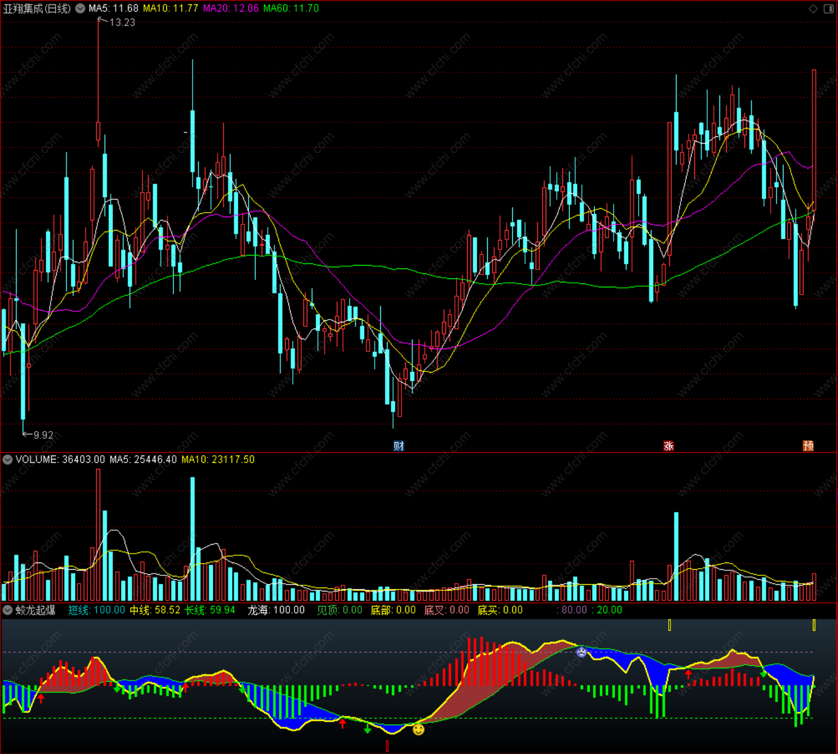
Task: Click the 龙海: 100.00 value
Action: coord(276,610)
